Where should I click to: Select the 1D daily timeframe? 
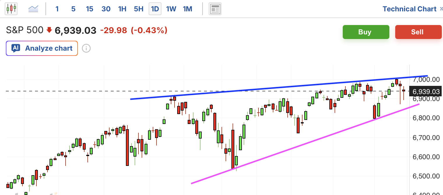155,9
